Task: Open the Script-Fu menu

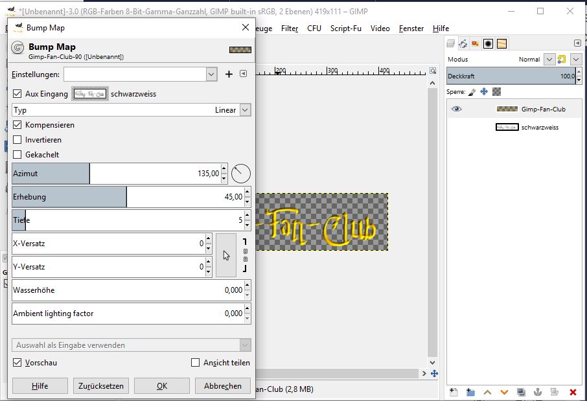Action: (x=345, y=29)
